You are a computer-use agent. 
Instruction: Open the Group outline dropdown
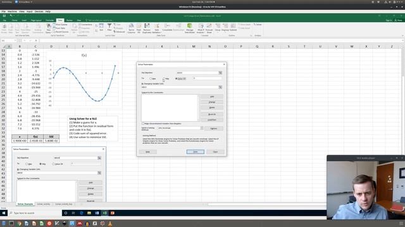[x=218, y=27]
